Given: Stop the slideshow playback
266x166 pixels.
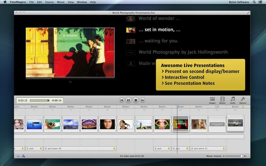Looking at the screenshot, I should point(136,100).
